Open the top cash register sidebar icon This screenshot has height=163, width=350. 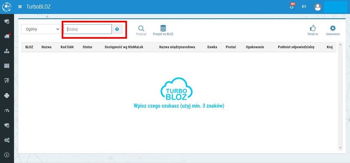[x=7, y=21]
